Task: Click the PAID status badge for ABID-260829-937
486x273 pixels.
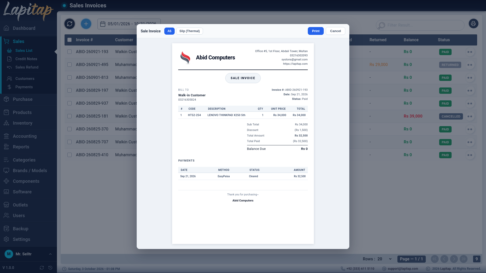Action: pyautogui.click(x=445, y=103)
